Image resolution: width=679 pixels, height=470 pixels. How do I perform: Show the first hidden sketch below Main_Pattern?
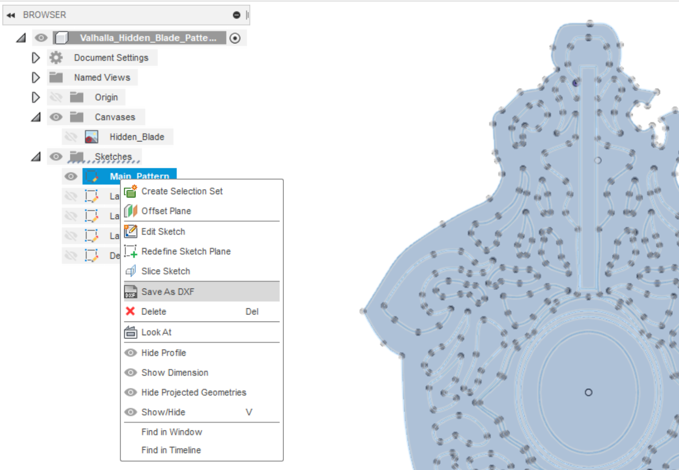(71, 196)
